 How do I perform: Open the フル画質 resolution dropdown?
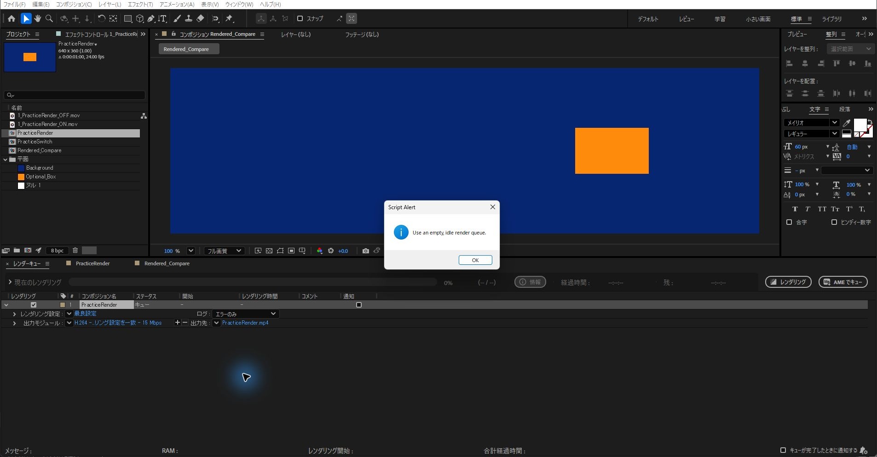coord(224,251)
